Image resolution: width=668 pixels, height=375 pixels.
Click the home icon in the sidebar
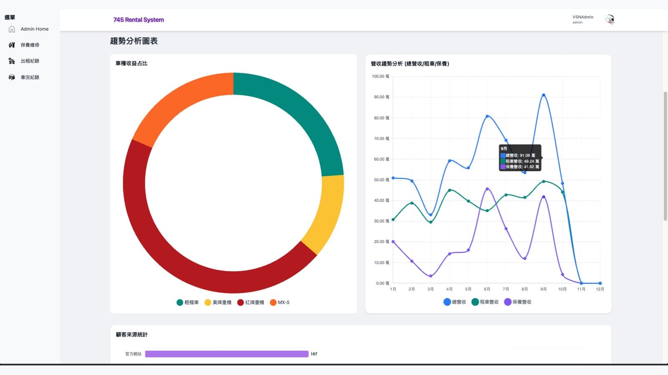12,29
